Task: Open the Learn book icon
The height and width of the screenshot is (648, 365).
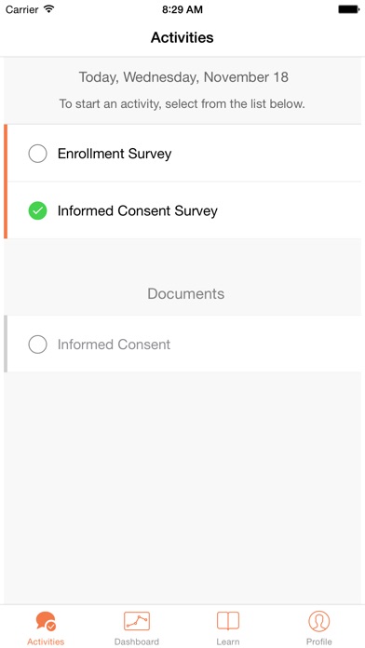Action: 228,621
